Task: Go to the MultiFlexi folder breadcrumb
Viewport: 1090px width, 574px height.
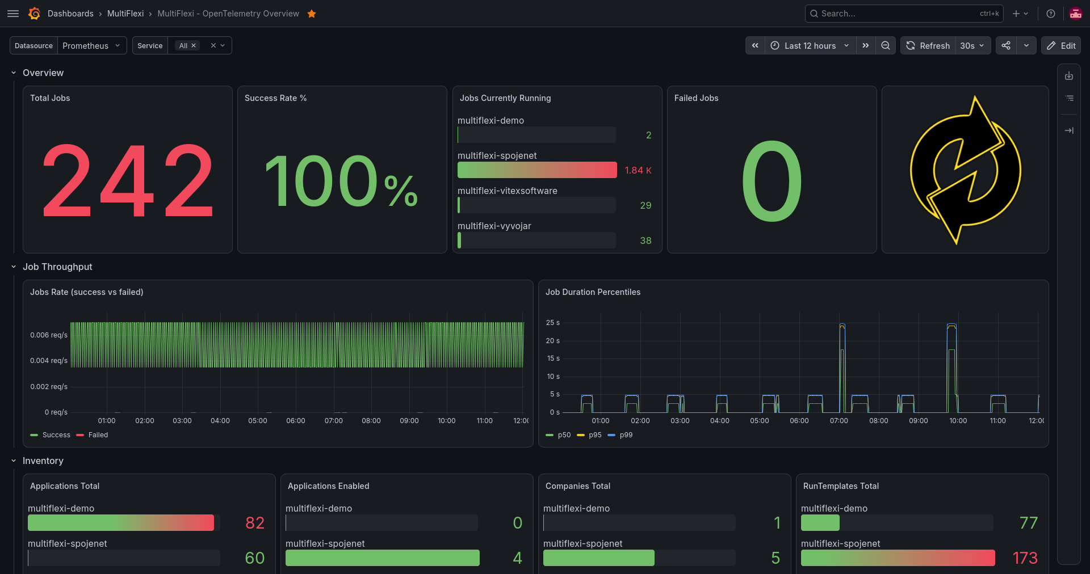Action: coord(125,14)
